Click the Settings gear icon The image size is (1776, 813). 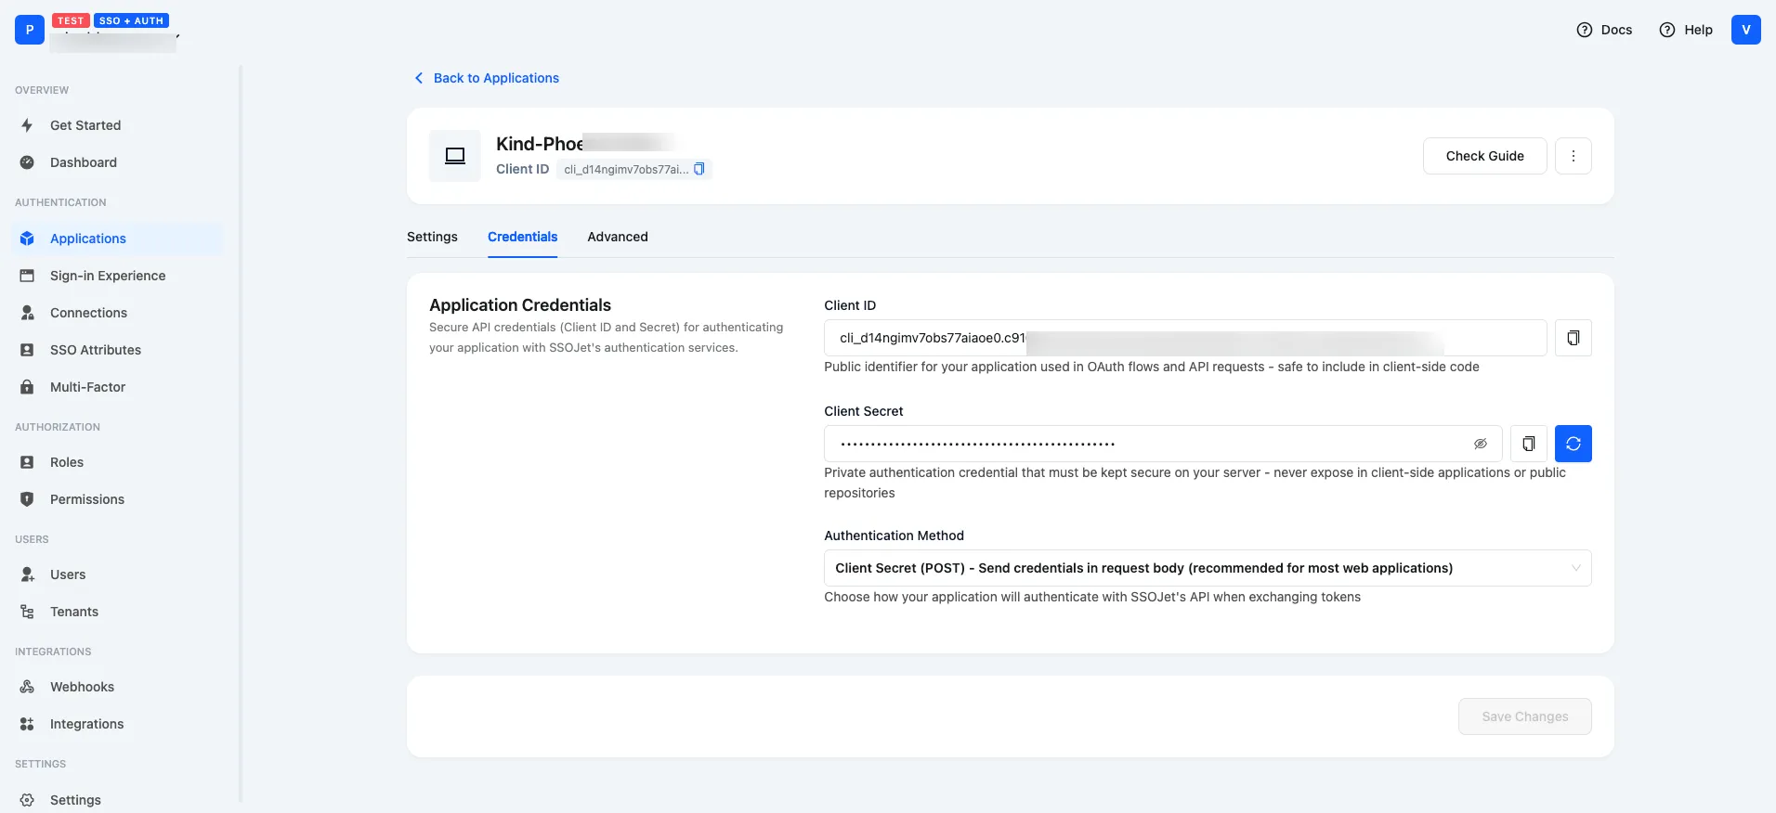click(27, 800)
